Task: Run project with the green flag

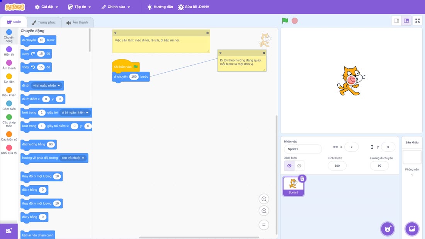Action: (285, 20)
